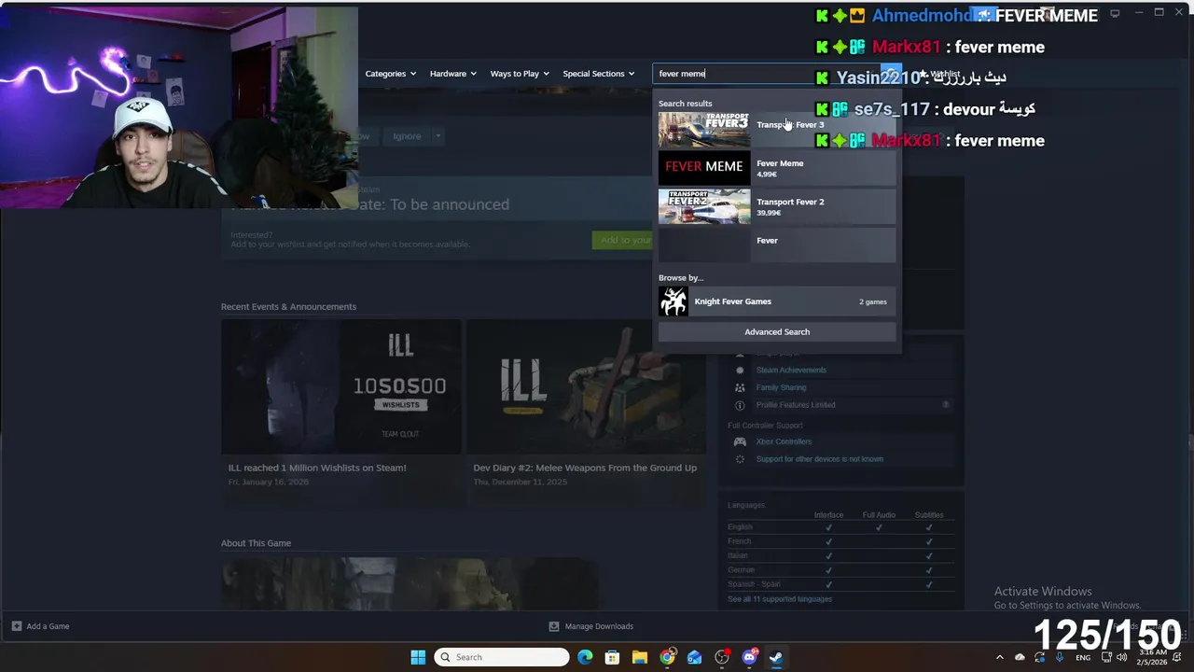Screen dimensions: 1194x672
Task: Click the Family Sharing feature link
Action: coord(781,387)
